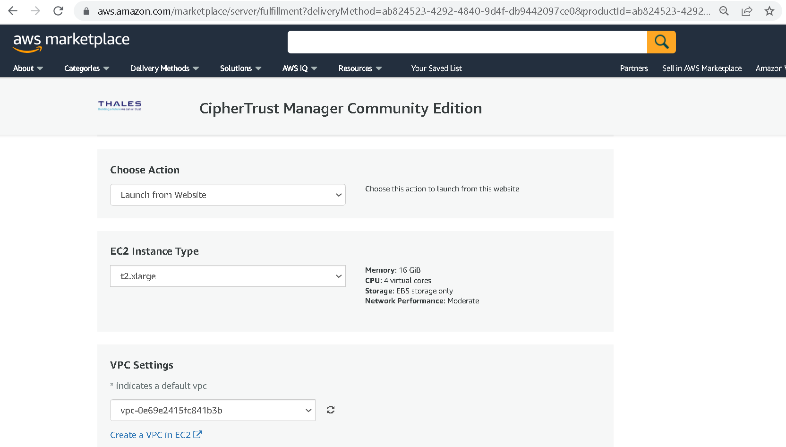Open the Delivery Methods menu
The height and width of the screenshot is (447, 786).
(x=165, y=69)
